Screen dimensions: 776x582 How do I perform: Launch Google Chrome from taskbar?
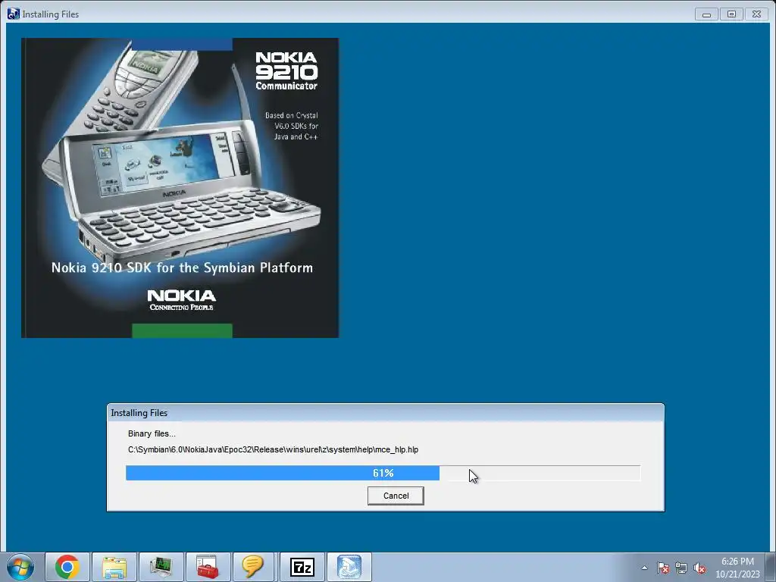point(67,567)
